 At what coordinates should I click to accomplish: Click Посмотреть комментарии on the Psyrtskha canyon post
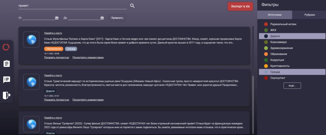tap(88, 100)
